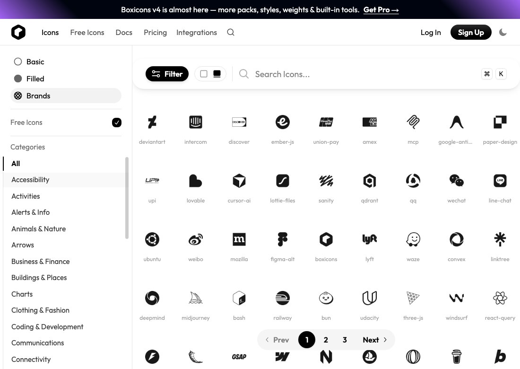Open the mcp icon

coord(413,122)
